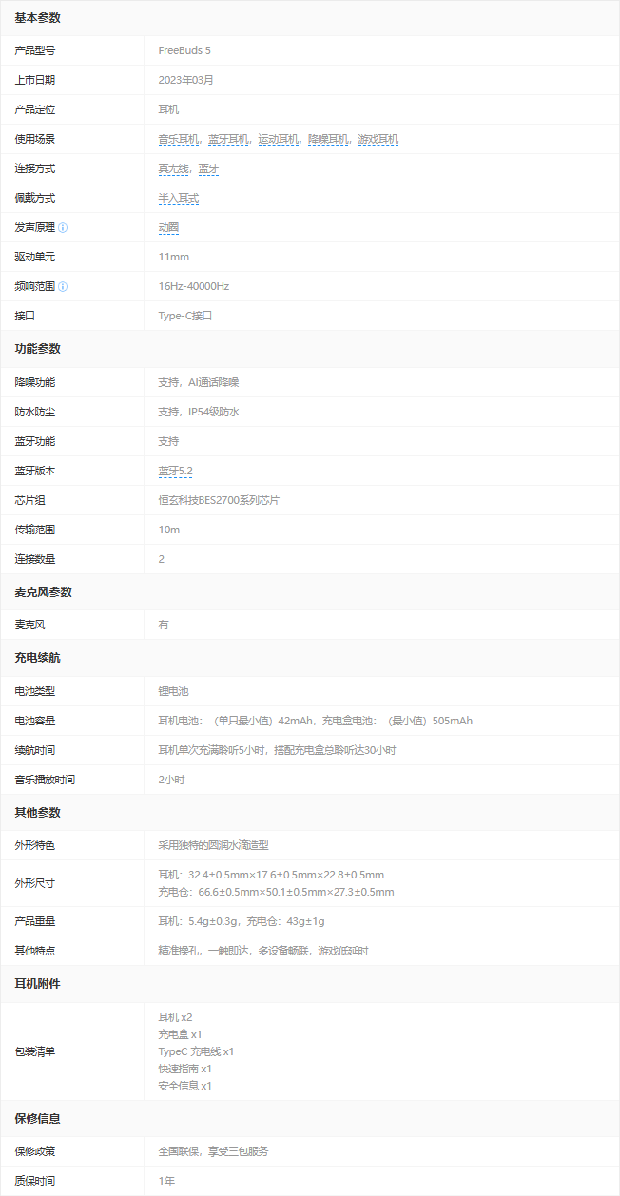Screen dimensions: 620x1196
Task: Select the 保修信息 section header
Action: click(x=37, y=1119)
